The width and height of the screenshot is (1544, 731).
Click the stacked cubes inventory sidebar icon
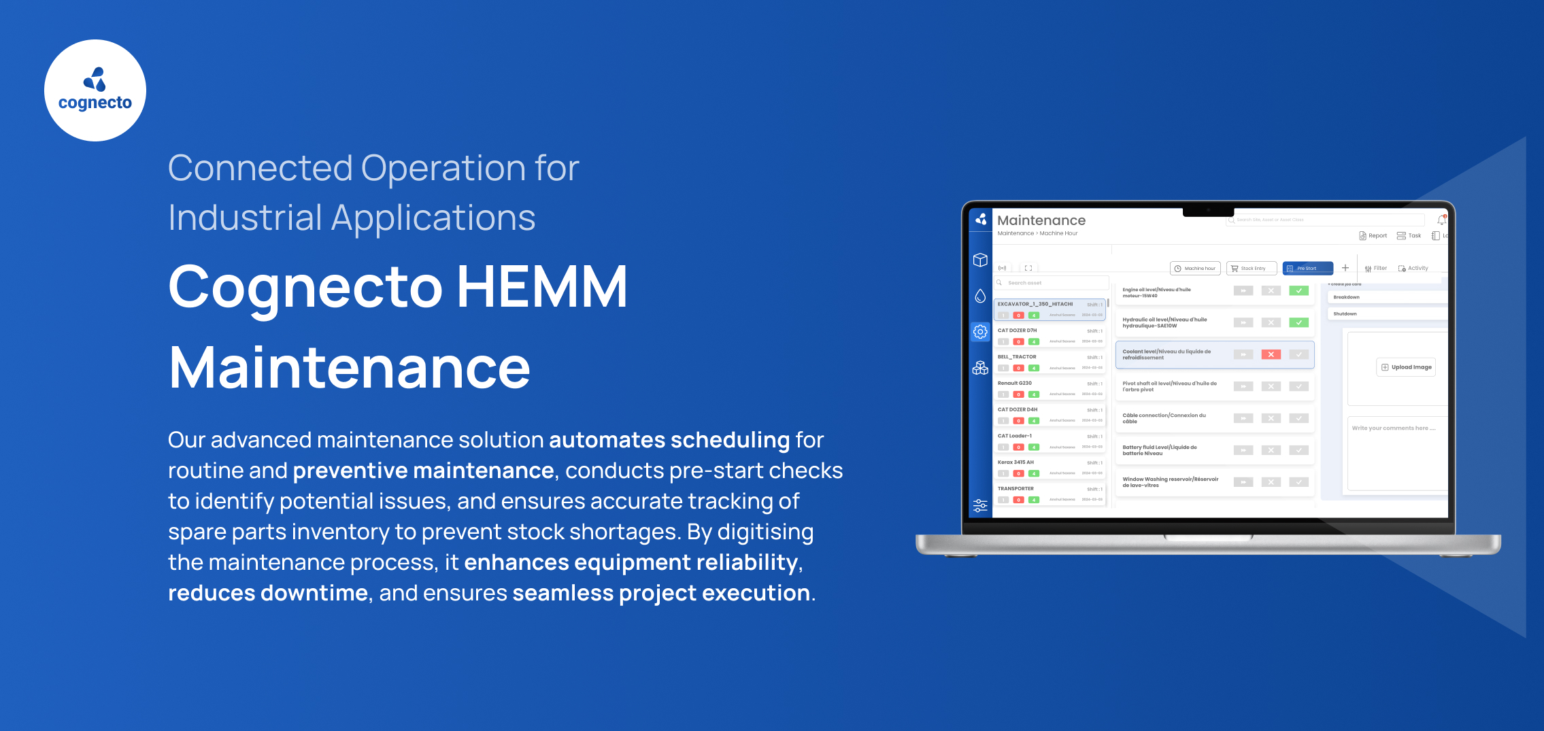[x=980, y=368]
